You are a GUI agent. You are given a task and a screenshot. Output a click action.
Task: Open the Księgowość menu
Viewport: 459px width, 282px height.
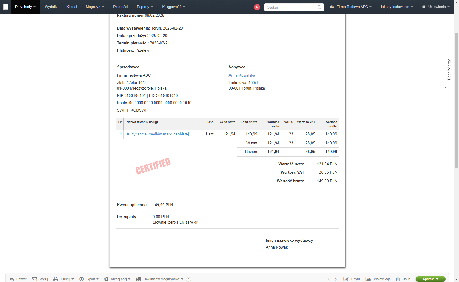click(x=174, y=7)
